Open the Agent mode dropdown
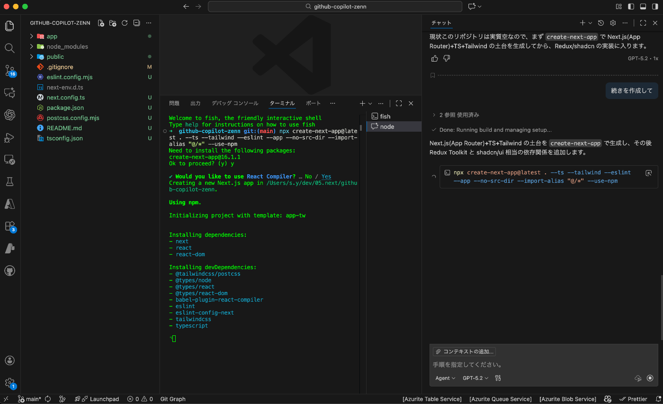Viewport: 663px width, 404px height. tap(445, 378)
